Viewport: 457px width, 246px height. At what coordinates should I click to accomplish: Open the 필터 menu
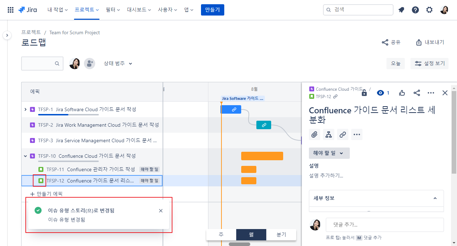(113, 10)
